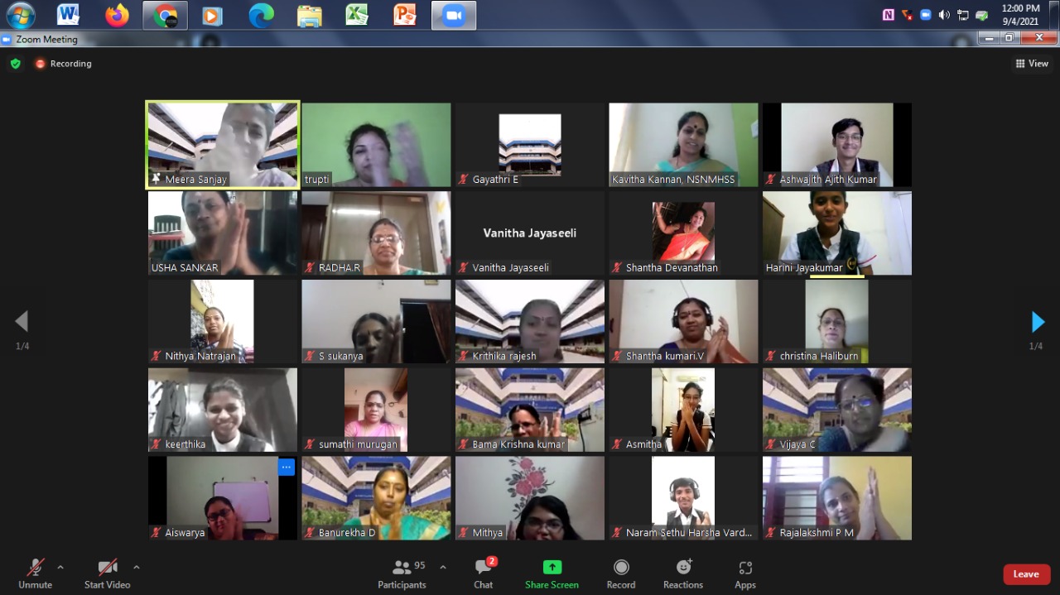Image resolution: width=1060 pixels, height=595 pixels.
Task: Expand the arrow beside Participants
Action: (443, 568)
